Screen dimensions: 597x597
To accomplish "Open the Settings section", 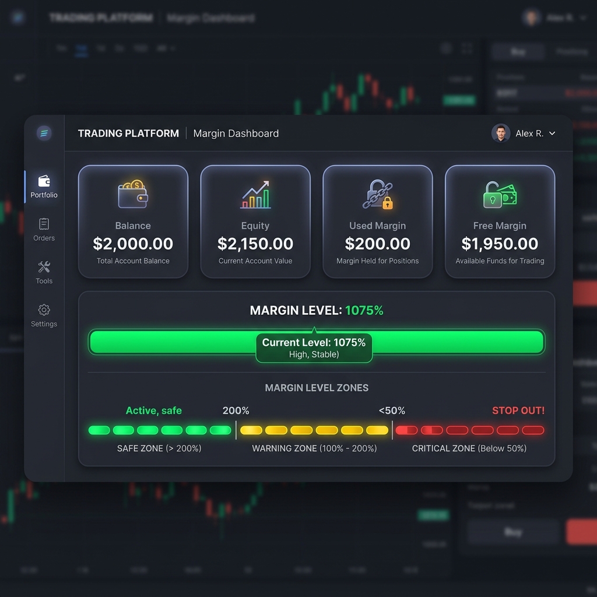I will [x=44, y=315].
